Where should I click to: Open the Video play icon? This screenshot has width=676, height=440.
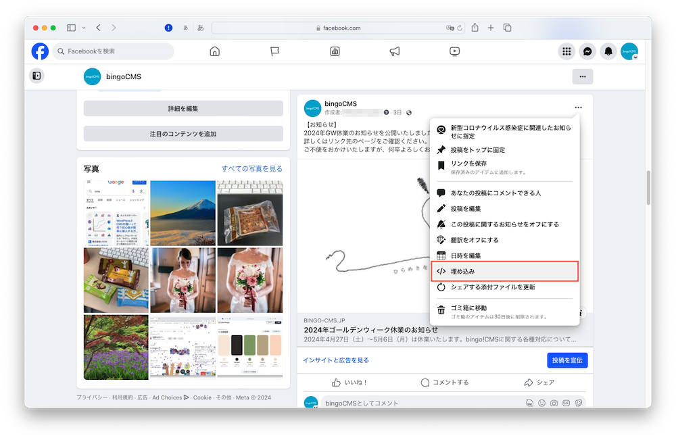tap(454, 51)
